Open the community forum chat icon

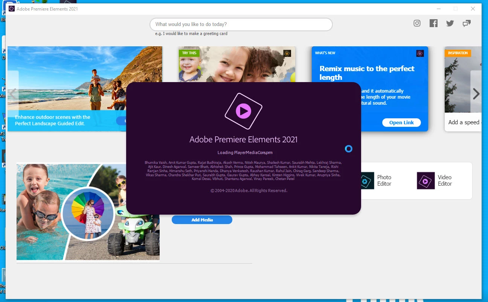(x=467, y=23)
